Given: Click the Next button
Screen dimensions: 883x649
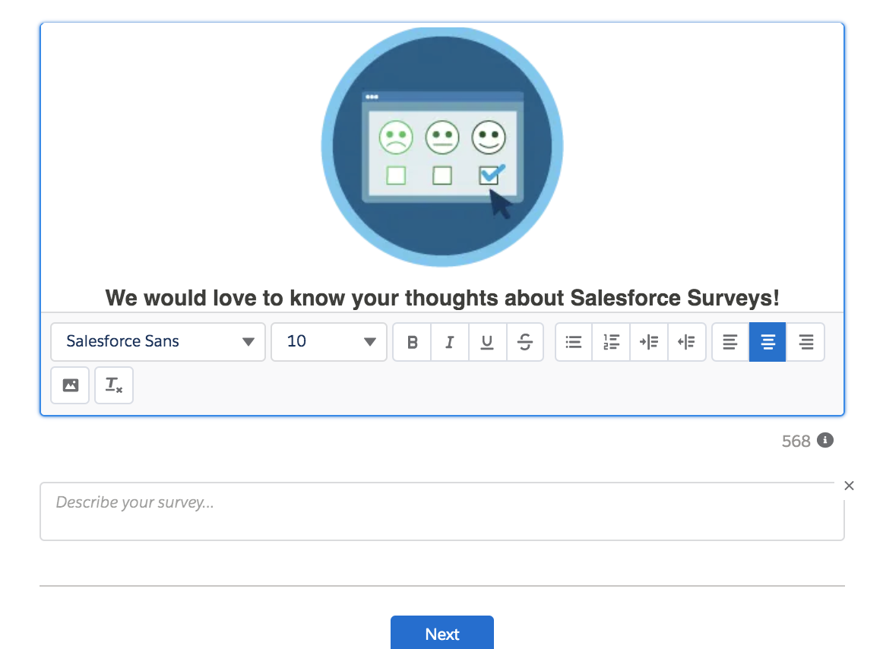Looking at the screenshot, I should 442,634.
